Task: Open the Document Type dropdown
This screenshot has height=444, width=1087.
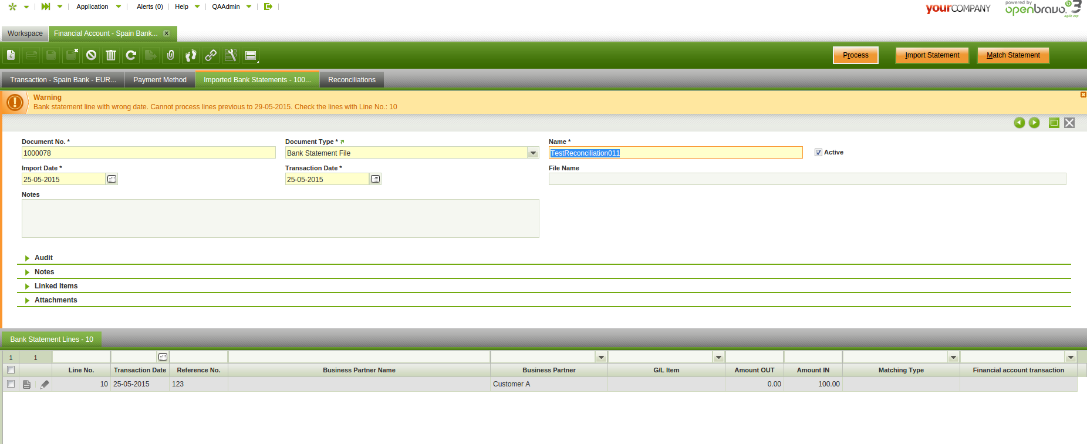Action: tap(533, 153)
